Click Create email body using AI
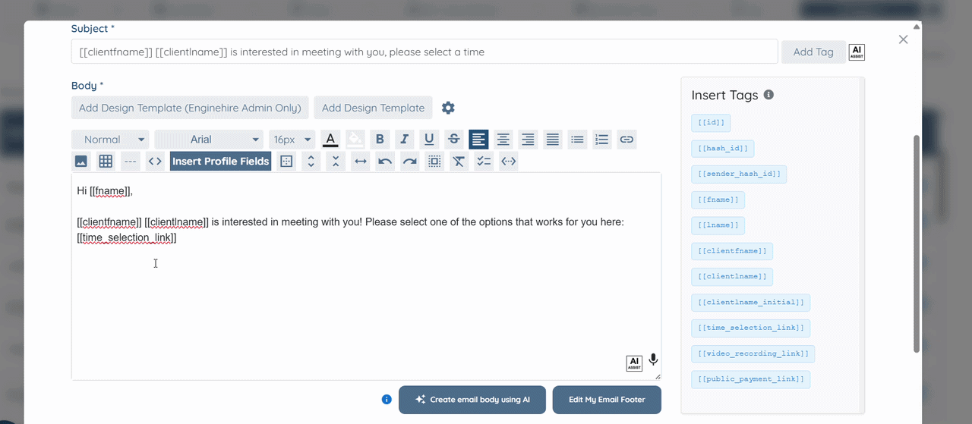972x424 pixels. pyautogui.click(x=472, y=400)
